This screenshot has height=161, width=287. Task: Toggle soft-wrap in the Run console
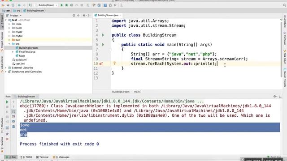pos(13,111)
